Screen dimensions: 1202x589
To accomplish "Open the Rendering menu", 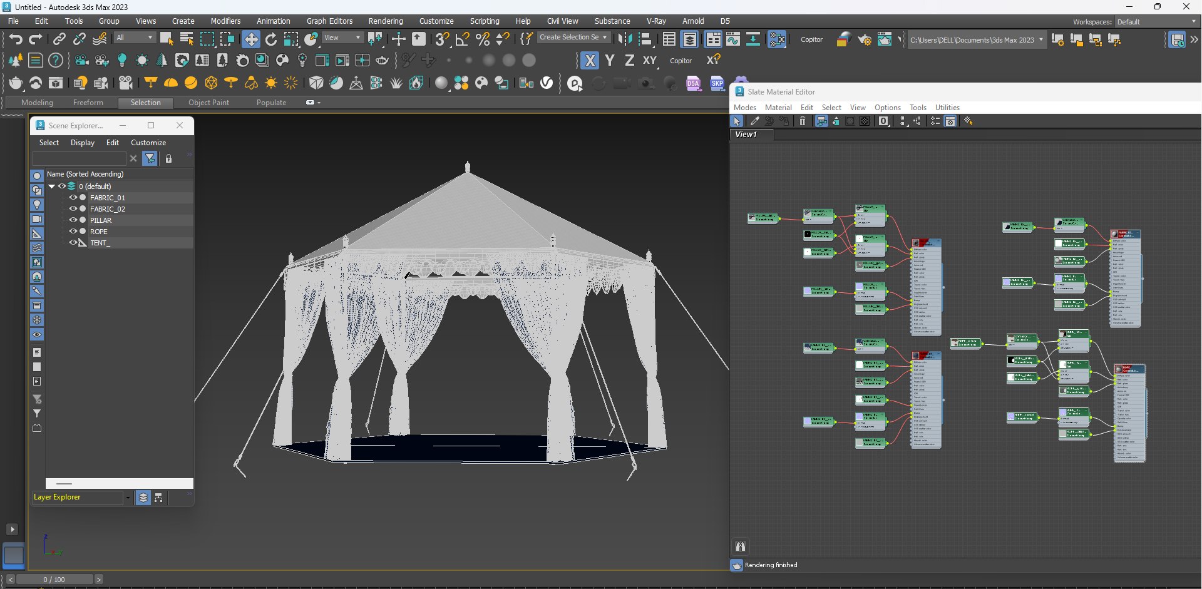I will 386,21.
